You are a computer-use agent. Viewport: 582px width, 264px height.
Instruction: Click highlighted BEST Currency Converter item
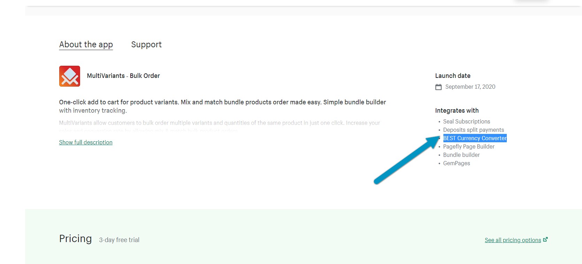[475, 138]
